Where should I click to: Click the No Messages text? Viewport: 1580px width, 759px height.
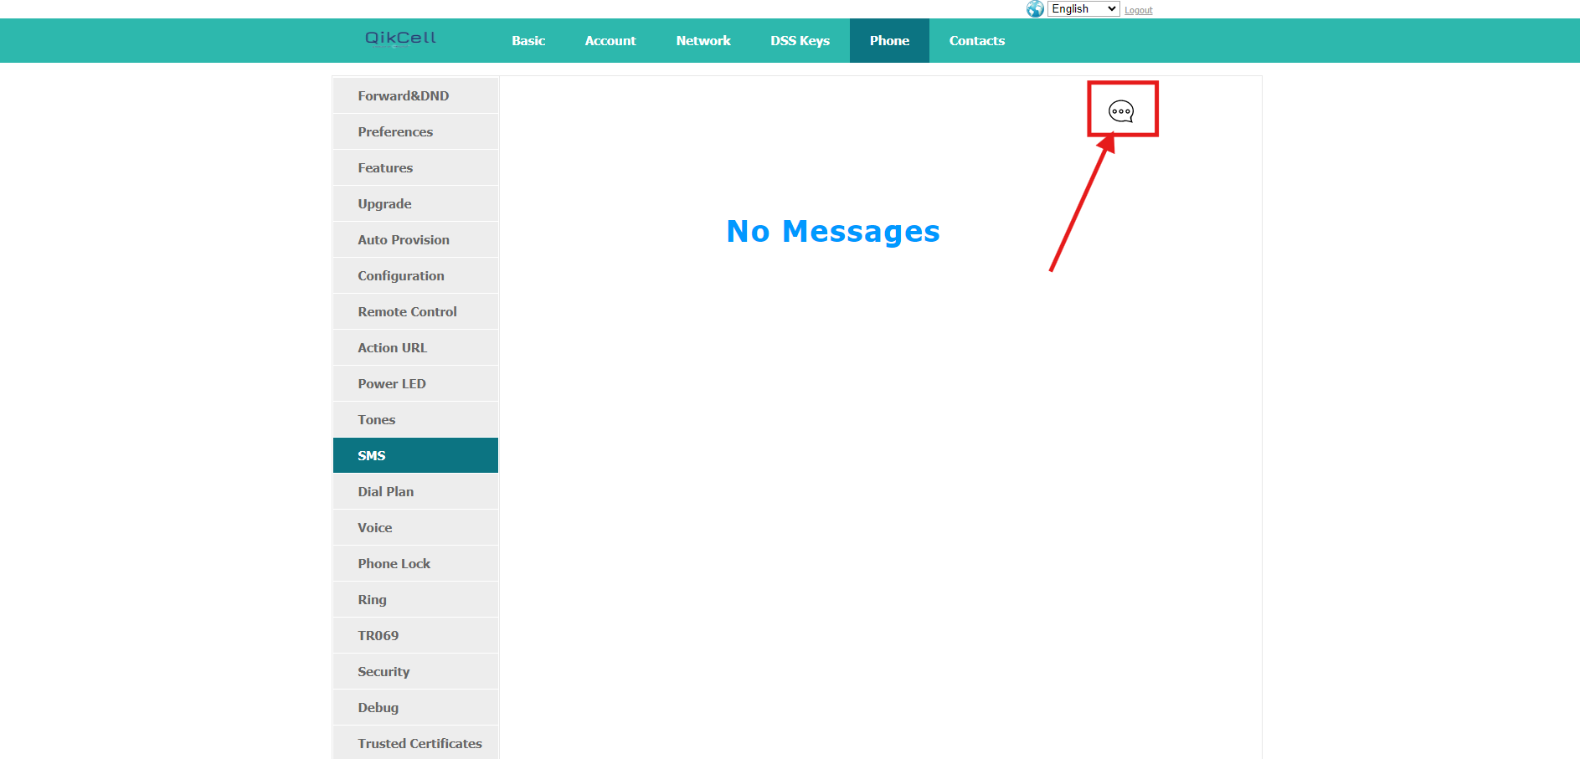coord(833,231)
